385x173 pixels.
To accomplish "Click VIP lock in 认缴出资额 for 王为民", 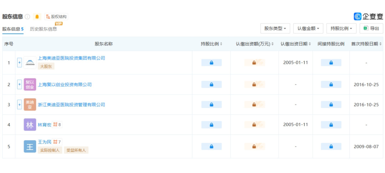I will tap(255, 147).
